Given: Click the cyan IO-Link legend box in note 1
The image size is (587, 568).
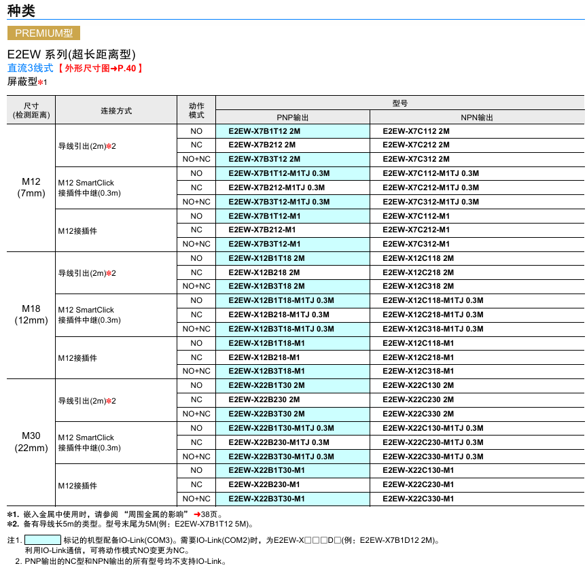Looking at the screenshot, I should click(43, 540).
